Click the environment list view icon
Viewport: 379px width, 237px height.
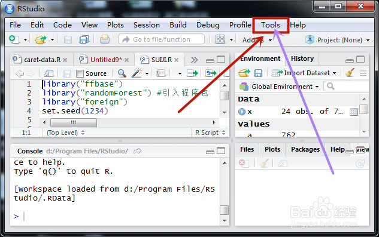point(363,73)
